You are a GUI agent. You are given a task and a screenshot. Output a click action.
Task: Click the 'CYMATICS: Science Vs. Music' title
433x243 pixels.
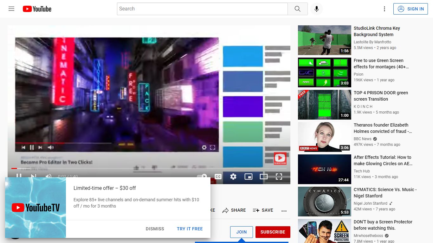[385, 193]
